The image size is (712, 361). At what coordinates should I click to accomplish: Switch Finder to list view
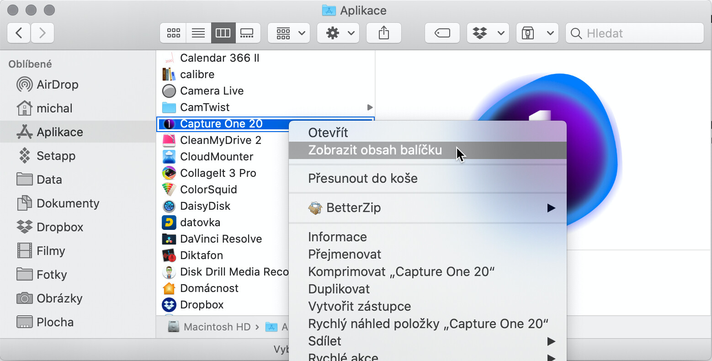198,33
